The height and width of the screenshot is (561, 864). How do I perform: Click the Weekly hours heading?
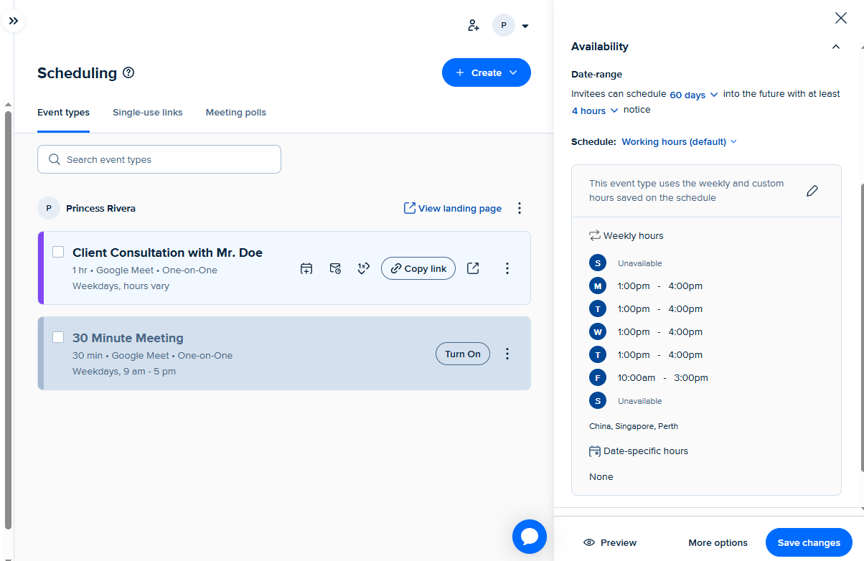[634, 235]
